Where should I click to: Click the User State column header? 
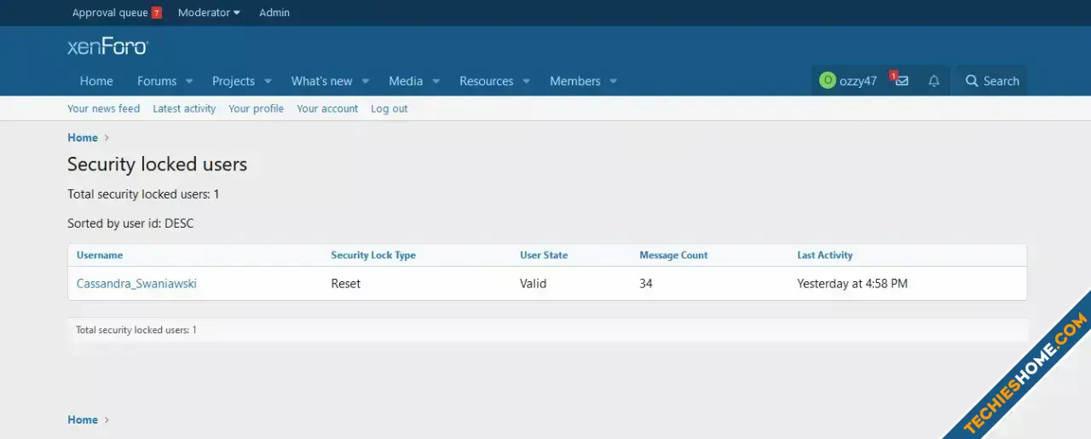[544, 255]
